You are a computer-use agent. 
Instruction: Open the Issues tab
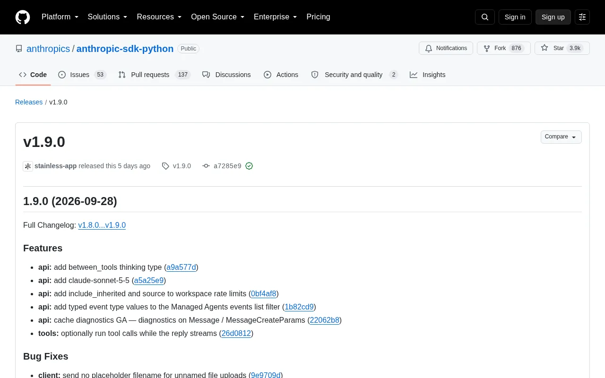[83, 75]
